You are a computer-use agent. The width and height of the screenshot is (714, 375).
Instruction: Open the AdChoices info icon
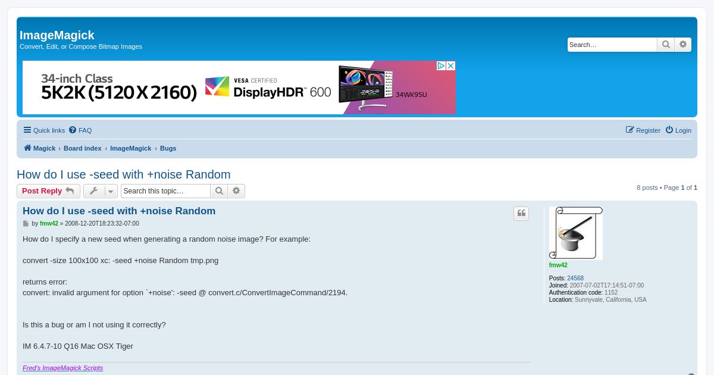click(441, 66)
